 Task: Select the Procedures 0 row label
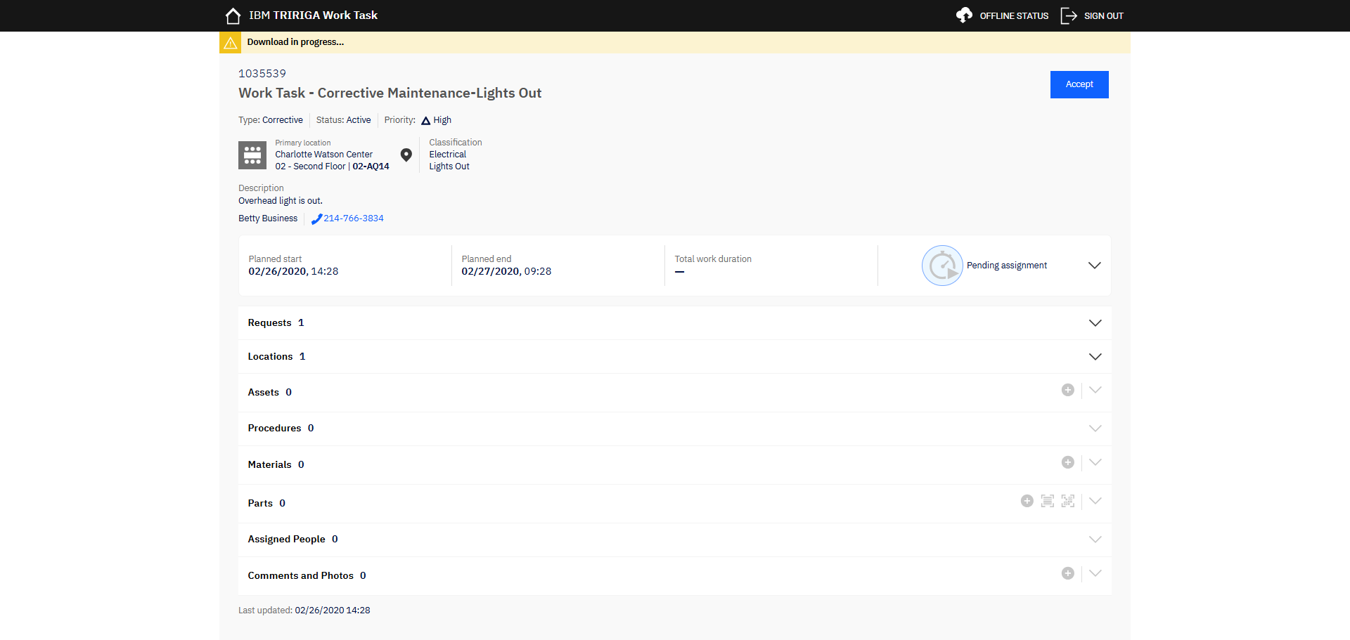click(281, 429)
